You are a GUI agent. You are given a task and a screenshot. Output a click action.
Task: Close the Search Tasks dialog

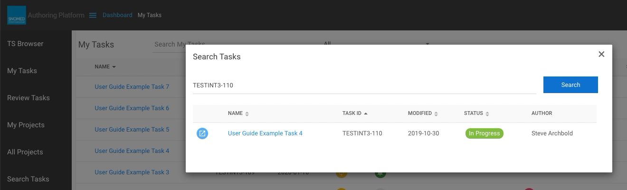601,54
